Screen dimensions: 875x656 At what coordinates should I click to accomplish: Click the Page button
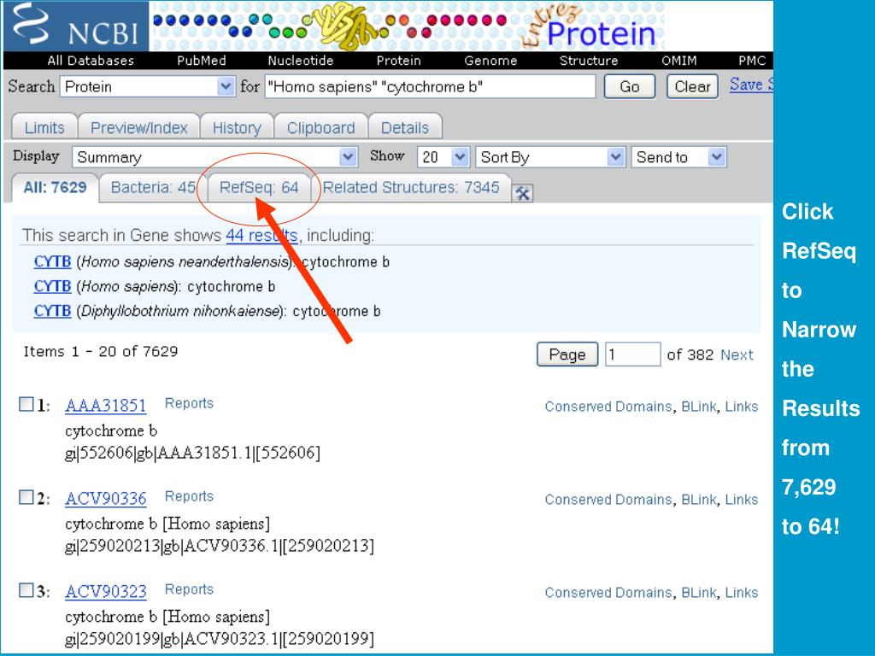point(567,354)
